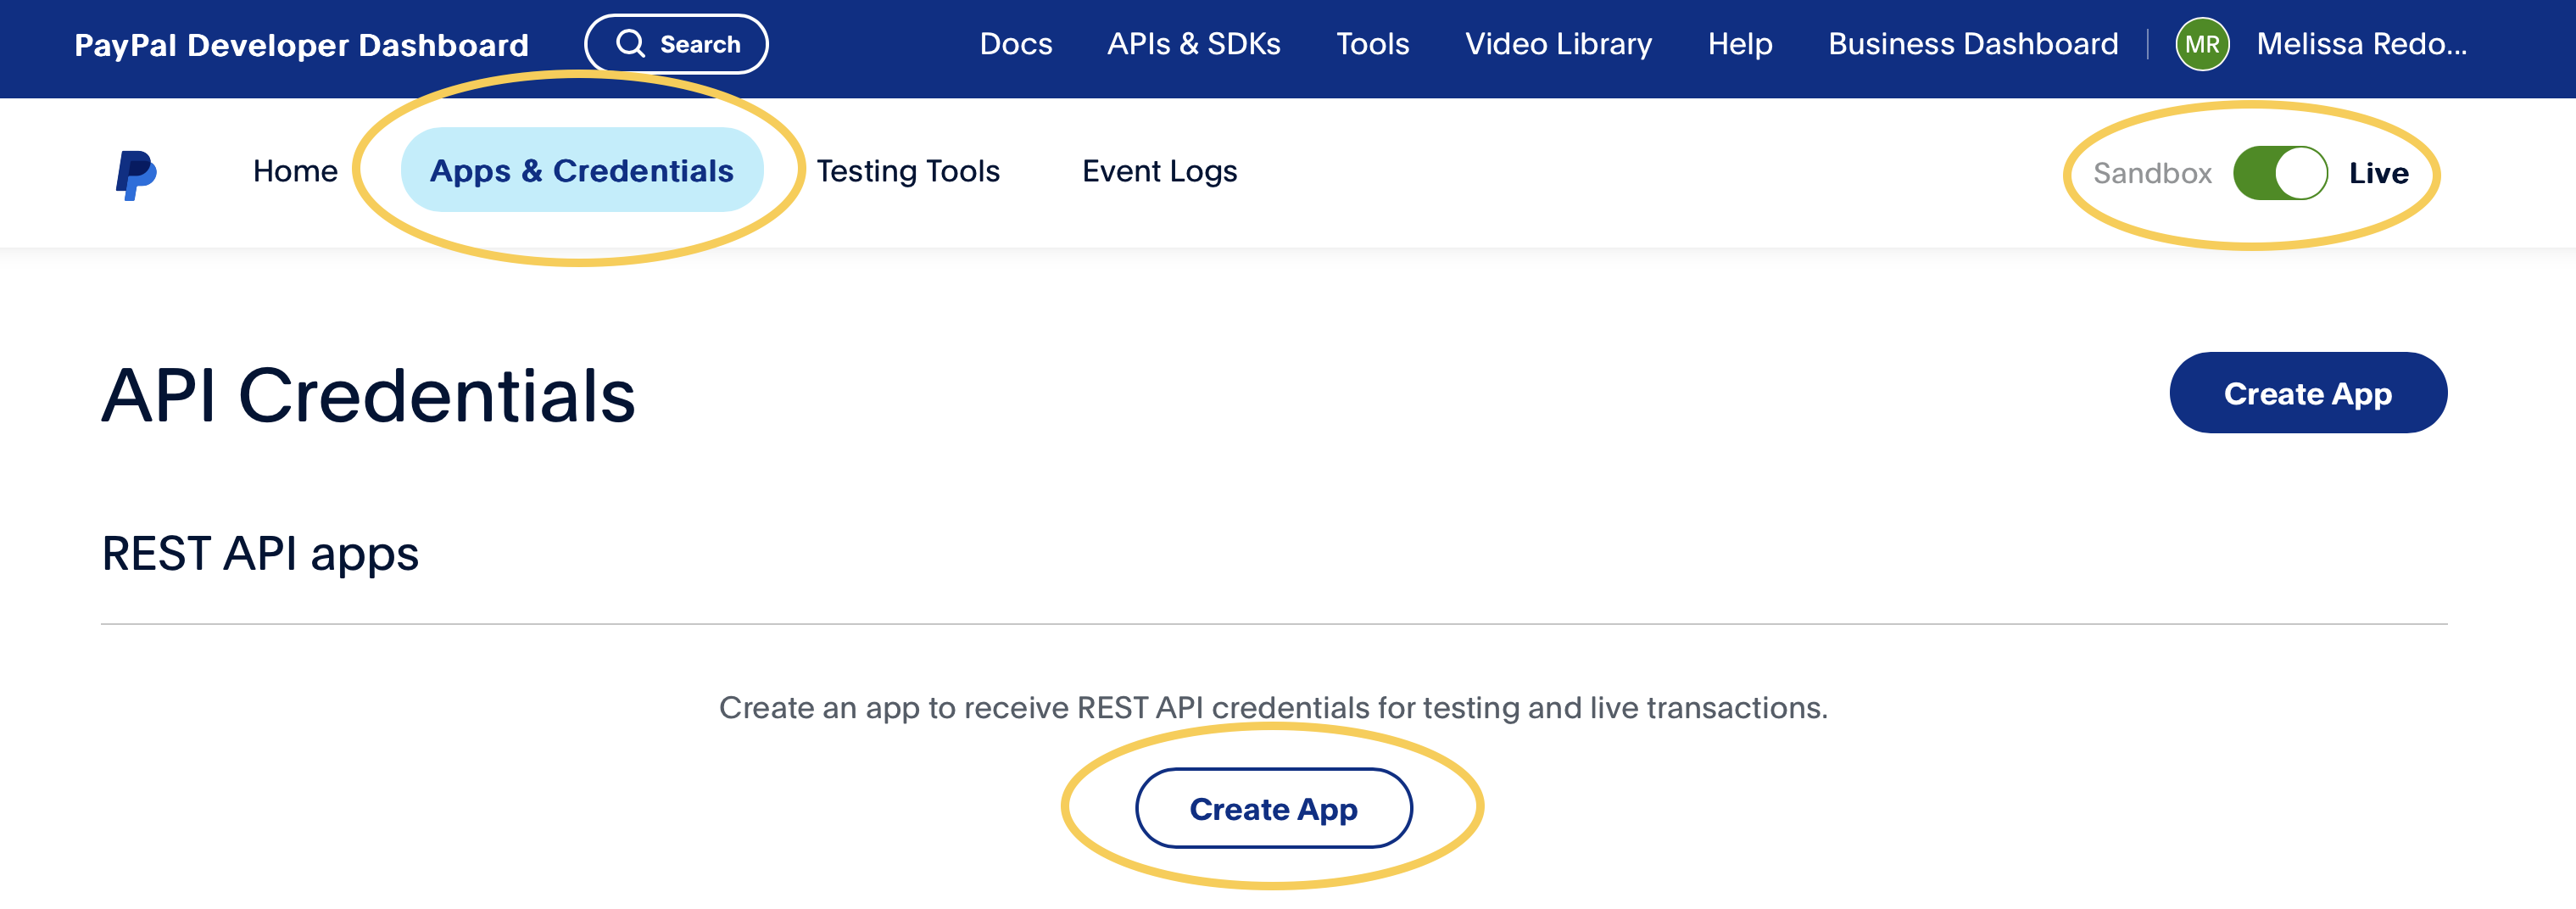Switch to the Testing Tools tab

907,171
